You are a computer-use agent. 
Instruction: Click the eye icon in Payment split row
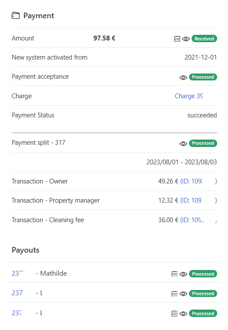(x=183, y=144)
